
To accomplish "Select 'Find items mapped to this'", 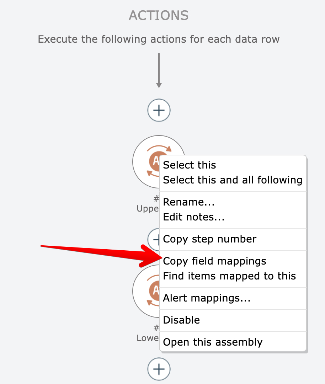I will point(229,276).
